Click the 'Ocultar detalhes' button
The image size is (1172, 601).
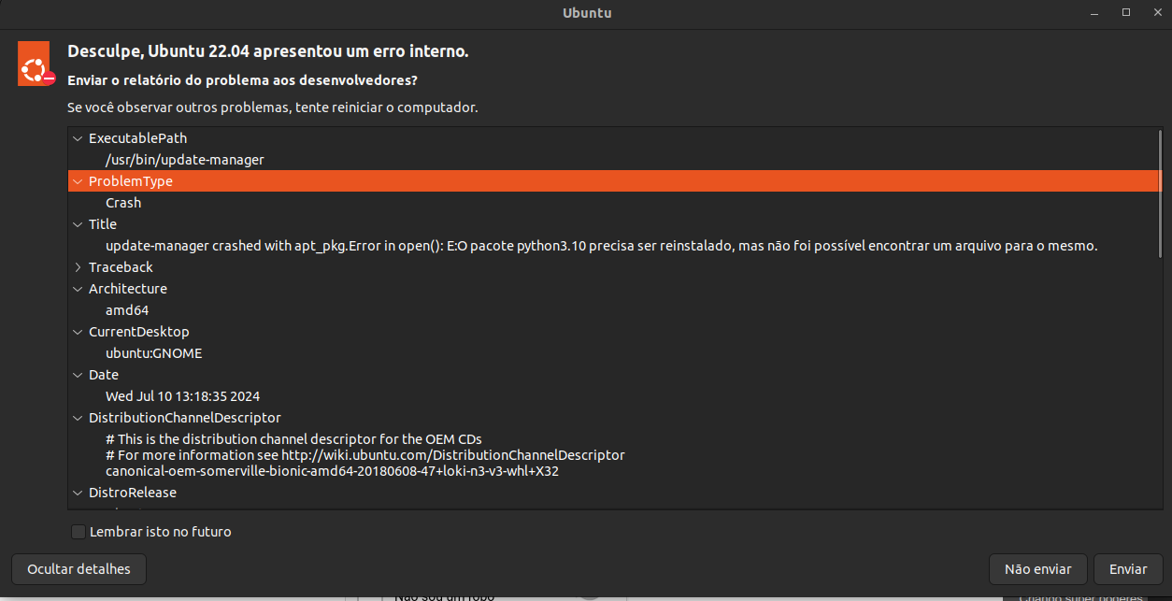79,568
